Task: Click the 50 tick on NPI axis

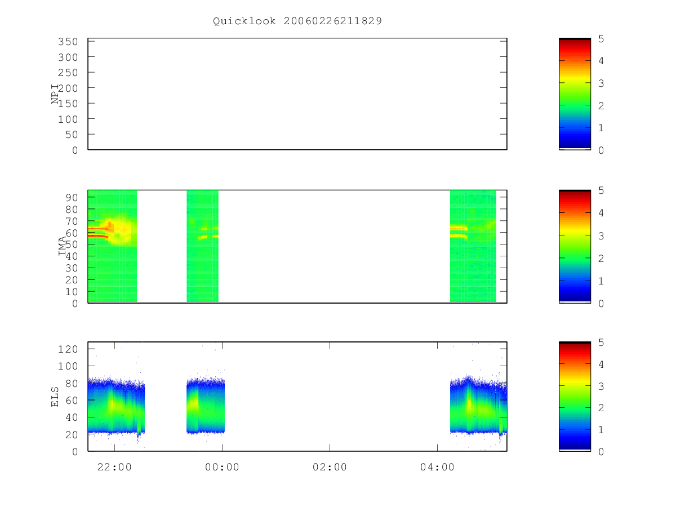Action: pos(71,135)
